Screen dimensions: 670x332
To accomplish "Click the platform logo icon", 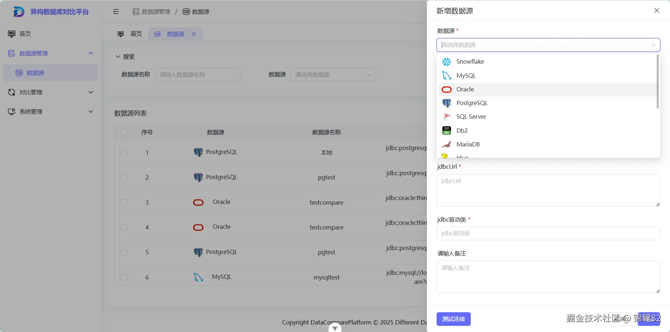I will pyautogui.click(x=19, y=12).
